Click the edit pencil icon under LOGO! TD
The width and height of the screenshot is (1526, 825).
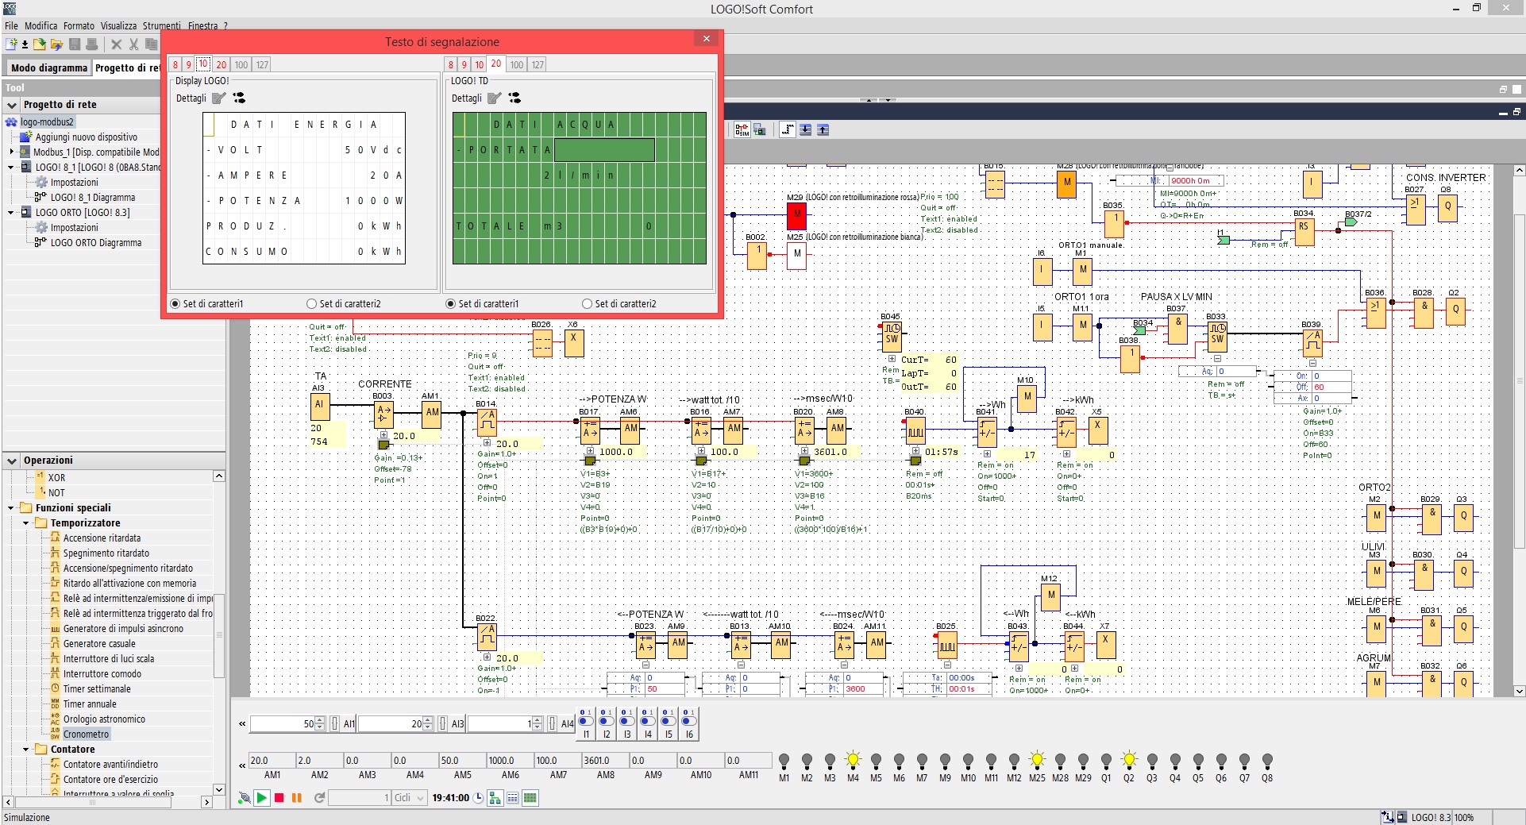tap(495, 98)
